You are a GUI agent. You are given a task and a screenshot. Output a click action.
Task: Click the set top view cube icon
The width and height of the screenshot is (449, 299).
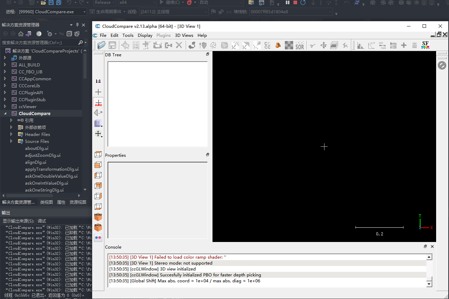[x=98, y=154]
